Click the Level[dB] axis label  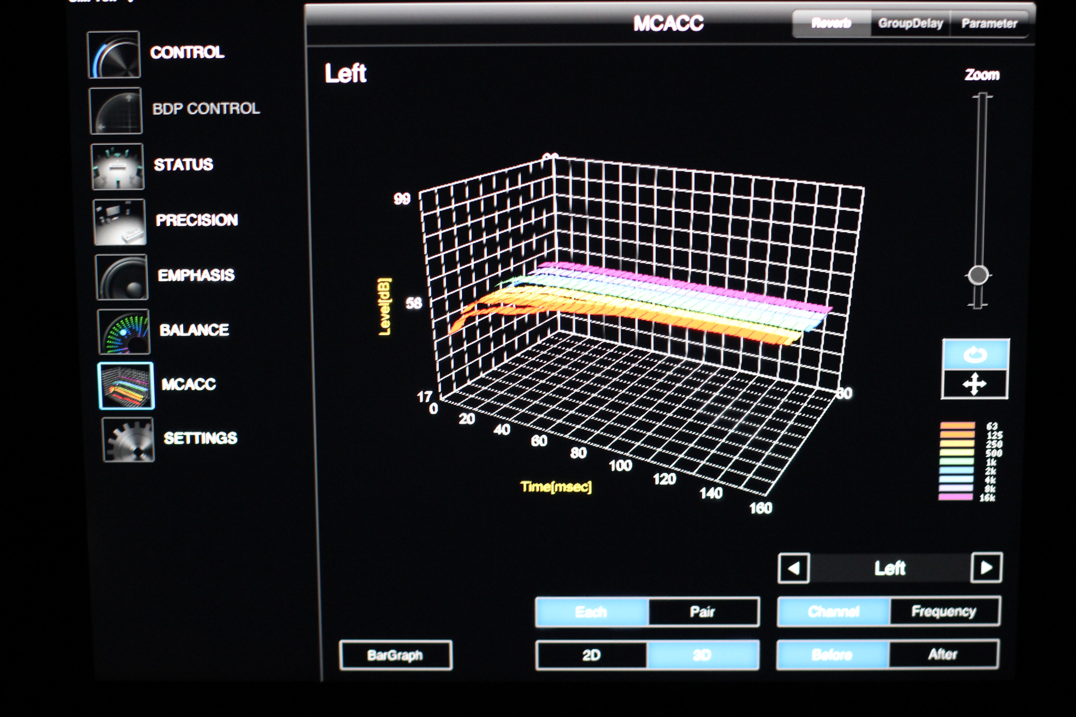pyautogui.click(x=385, y=306)
